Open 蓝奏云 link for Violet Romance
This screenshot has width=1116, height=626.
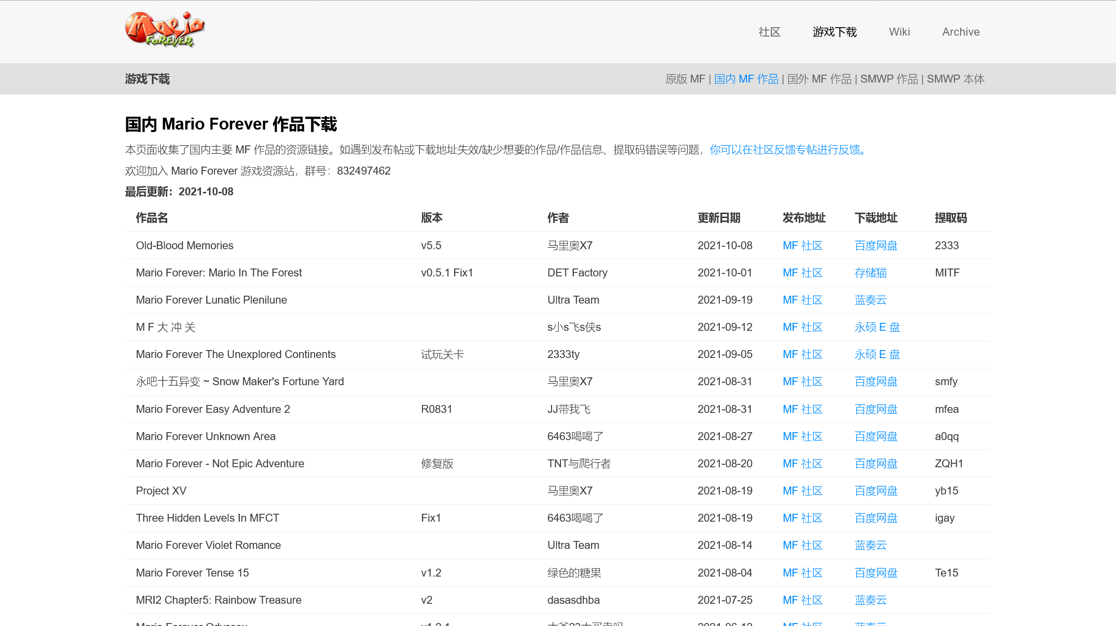[x=870, y=545]
